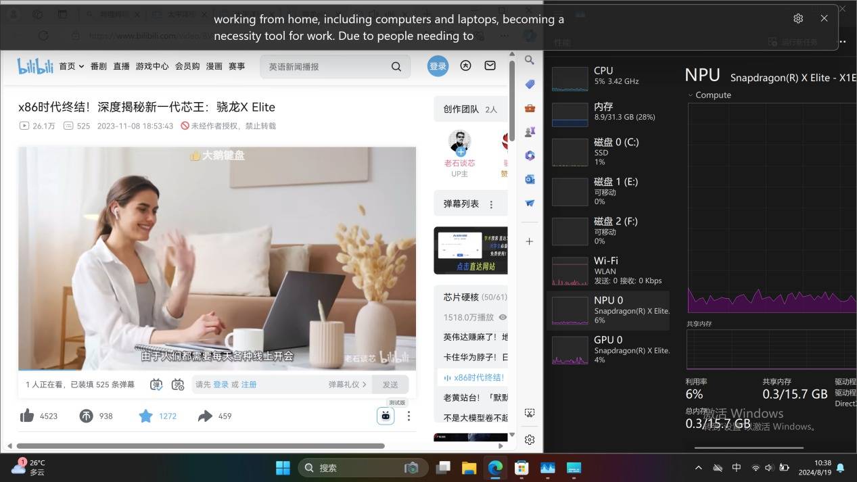The width and height of the screenshot is (857, 482).
Task: Open Outlook in the Edge sidebar
Action: point(530,179)
